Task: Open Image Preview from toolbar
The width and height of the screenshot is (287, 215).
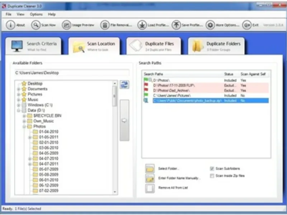Action: point(66,25)
